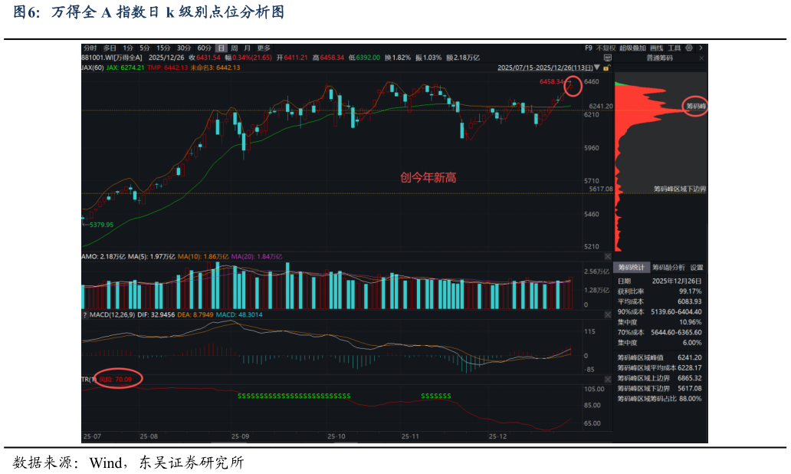The image size is (791, 474).
Task: Toggle the 筹码峰 label on distribution chart
Action: (694, 107)
